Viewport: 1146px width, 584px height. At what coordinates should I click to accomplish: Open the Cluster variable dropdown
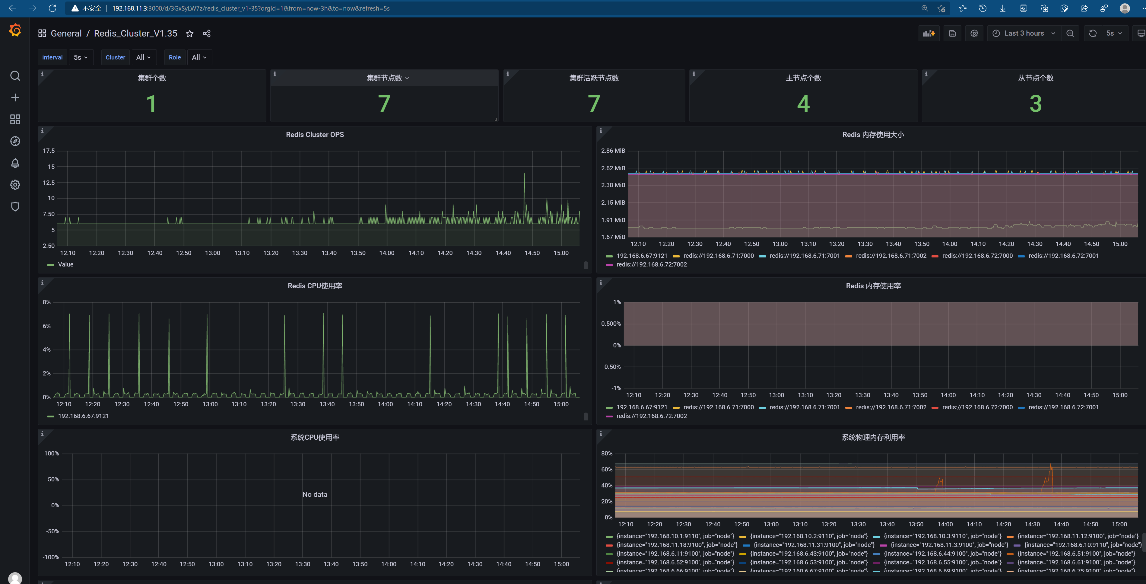coord(143,57)
